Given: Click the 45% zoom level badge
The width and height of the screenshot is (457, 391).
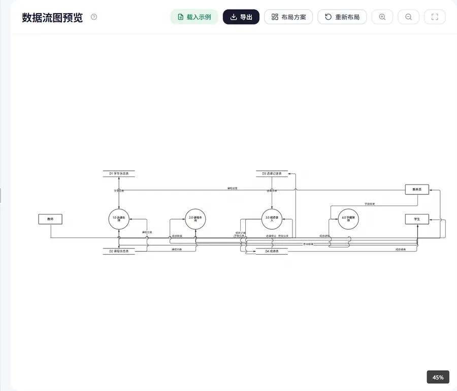Looking at the screenshot, I should point(438,377).
